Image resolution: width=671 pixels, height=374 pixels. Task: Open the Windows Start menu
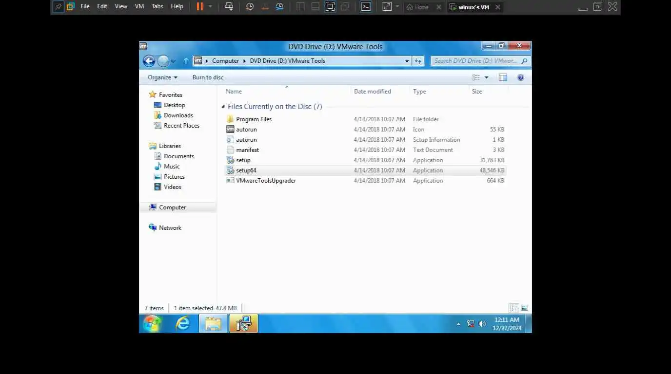[x=152, y=323]
